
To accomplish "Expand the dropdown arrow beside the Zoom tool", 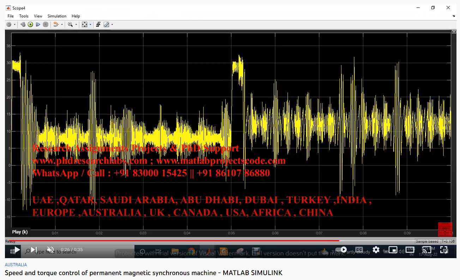I will point(76,25).
